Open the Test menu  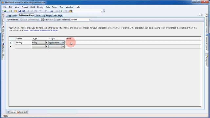tap(61, 7)
